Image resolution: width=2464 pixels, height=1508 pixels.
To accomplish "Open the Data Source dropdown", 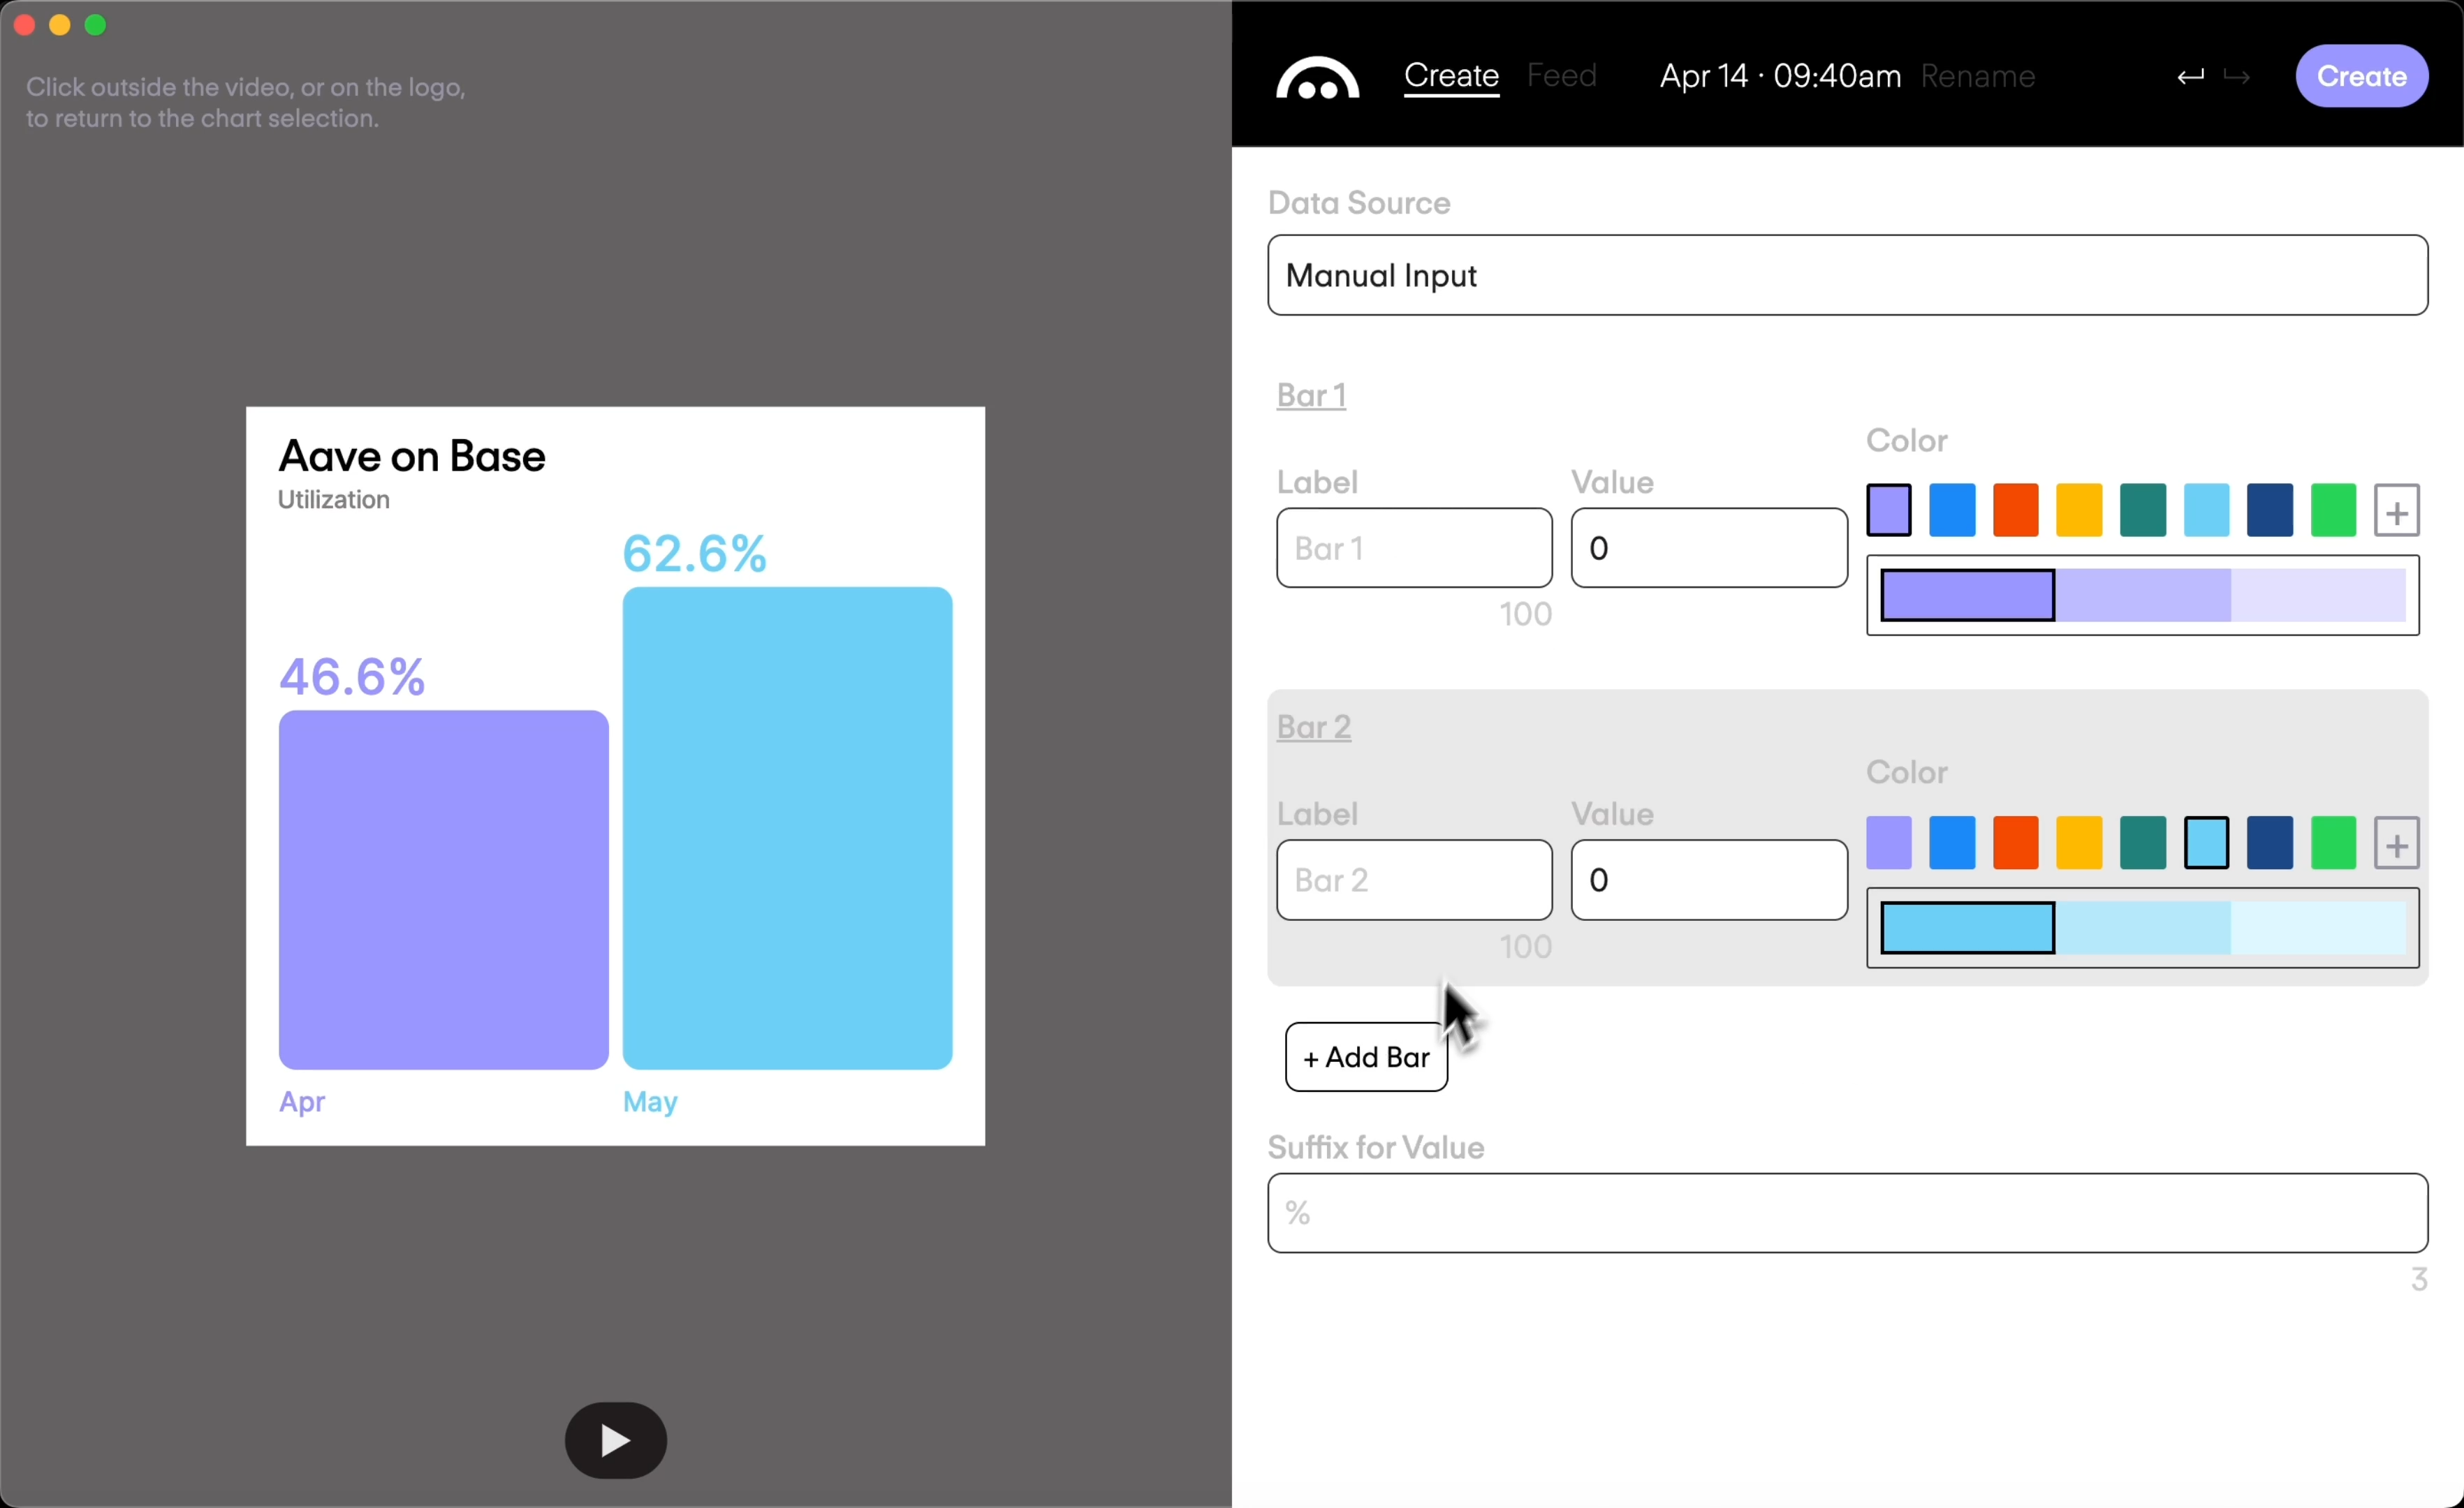I will coord(1846,275).
